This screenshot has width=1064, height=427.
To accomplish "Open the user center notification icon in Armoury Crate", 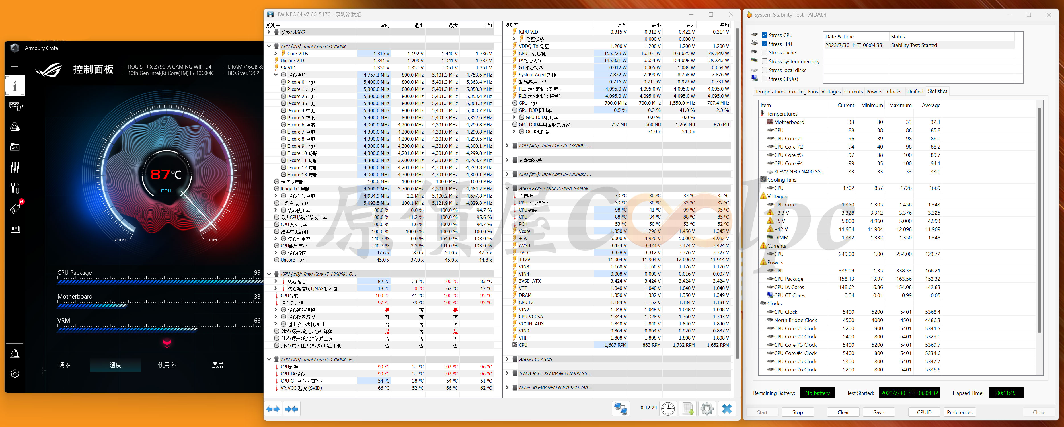I will coord(15,354).
